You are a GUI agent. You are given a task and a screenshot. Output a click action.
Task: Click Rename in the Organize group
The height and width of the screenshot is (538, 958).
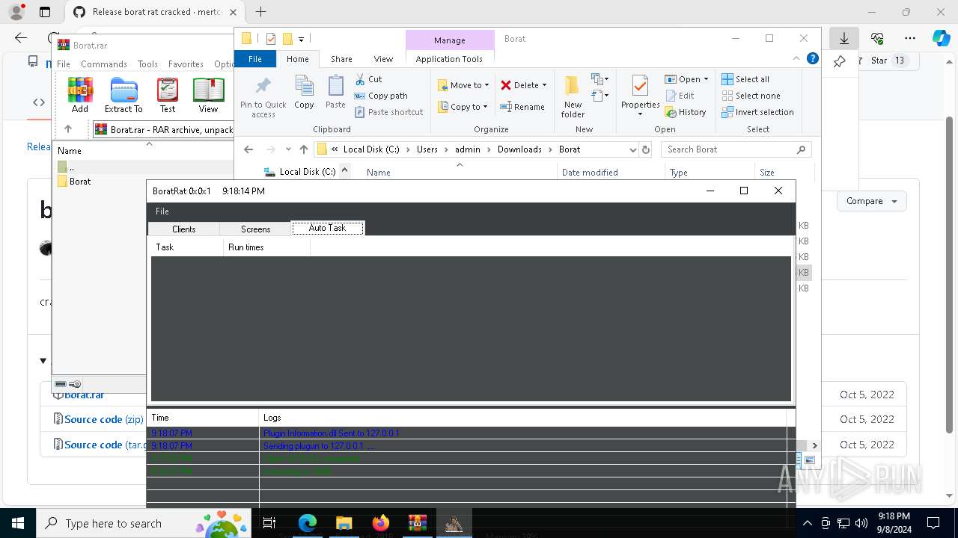(522, 107)
